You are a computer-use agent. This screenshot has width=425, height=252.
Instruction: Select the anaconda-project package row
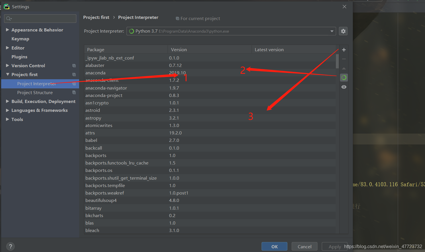(210, 95)
